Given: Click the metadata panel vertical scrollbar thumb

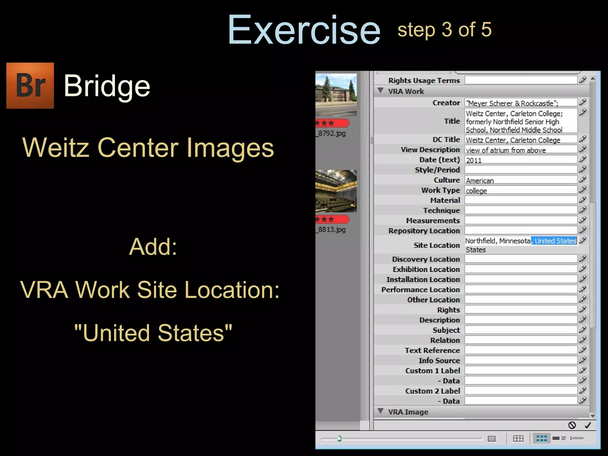Looking at the screenshot, I should 593,265.
